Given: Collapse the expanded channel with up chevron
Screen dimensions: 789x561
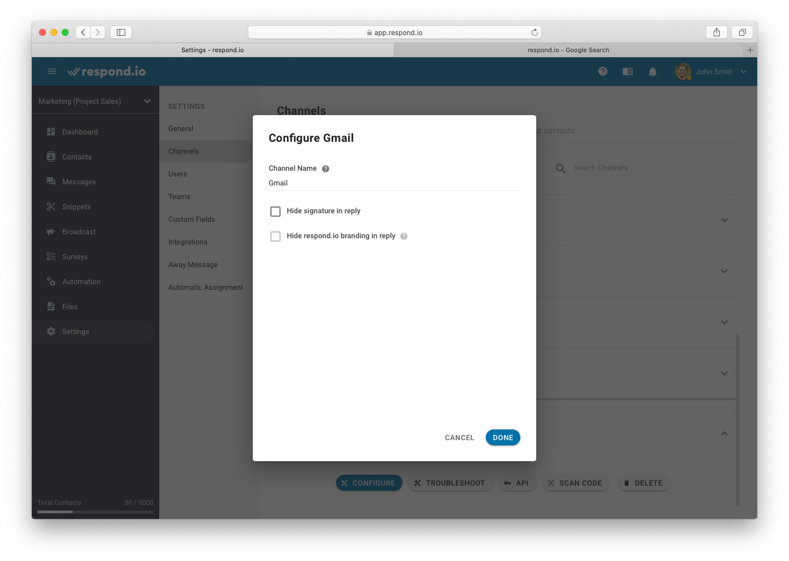Looking at the screenshot, I should (x=724, y=433).
